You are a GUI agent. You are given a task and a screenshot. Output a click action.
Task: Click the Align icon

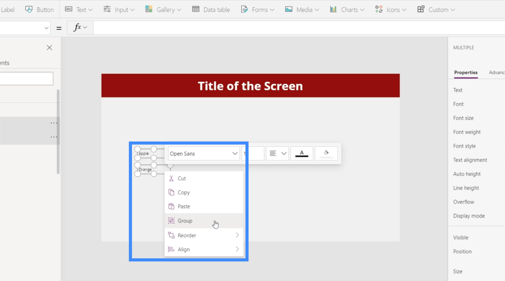tap(171, 249)
